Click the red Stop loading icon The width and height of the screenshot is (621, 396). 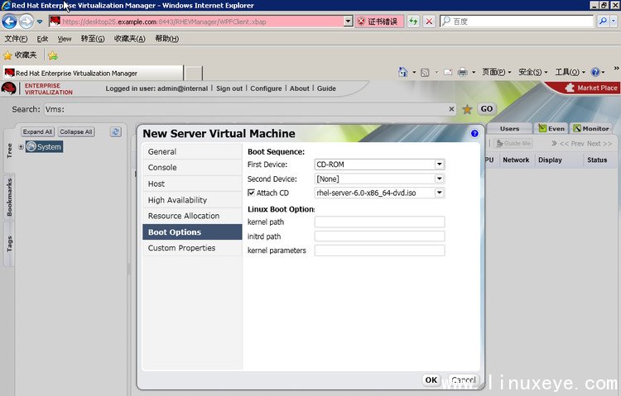coord(429,21)
